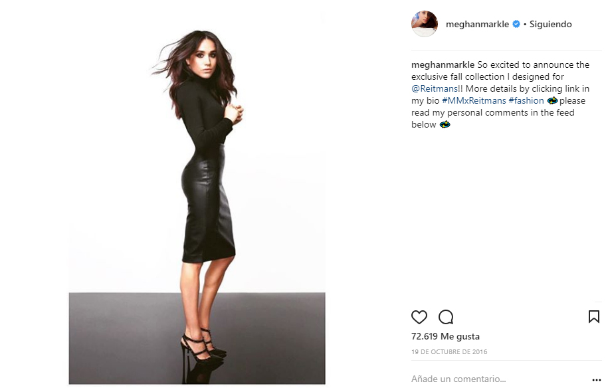Screen dimensions: 606x392
Task: Open the #MMxReitmans hashtag
Action: pos(474,100)
